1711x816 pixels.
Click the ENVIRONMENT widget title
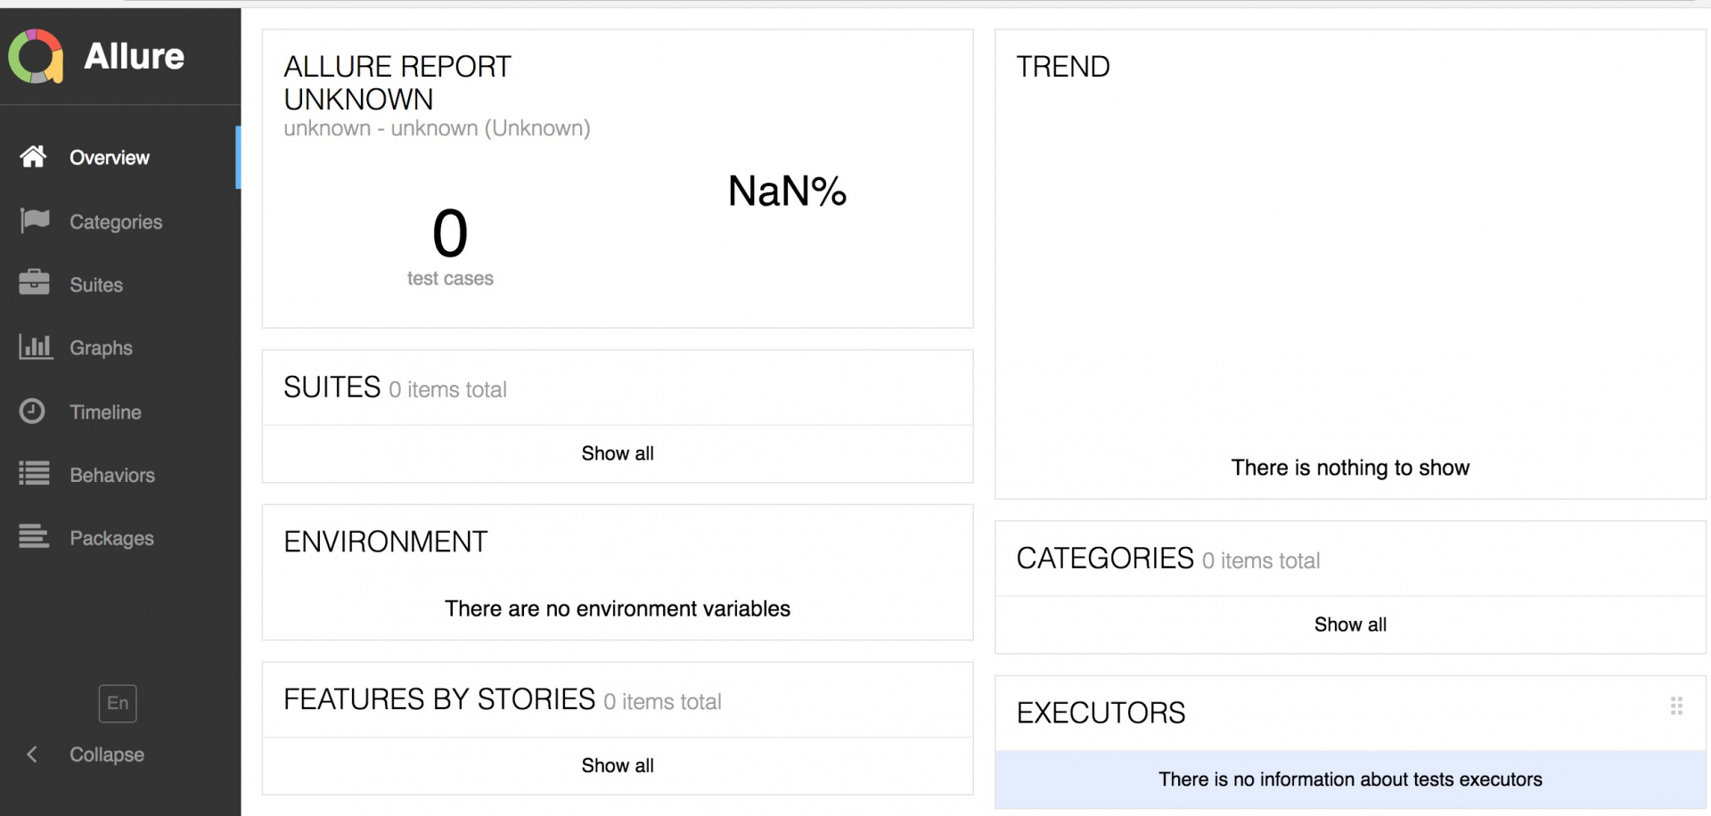tap(386, 542)
